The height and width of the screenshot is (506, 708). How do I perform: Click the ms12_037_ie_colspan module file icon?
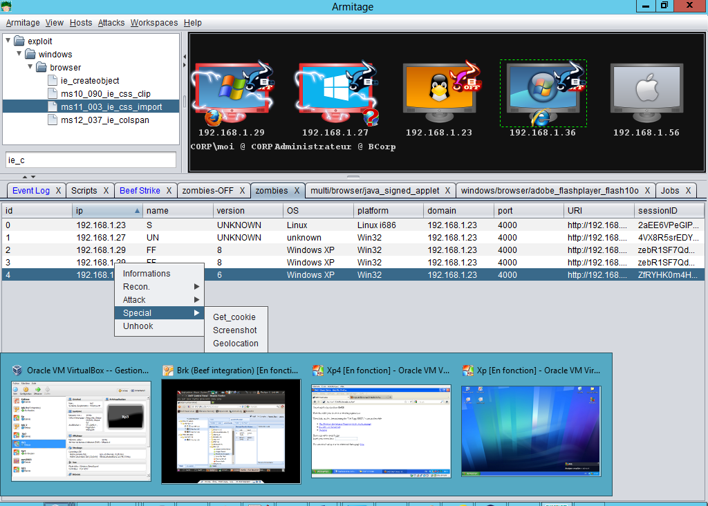(53, 120)
